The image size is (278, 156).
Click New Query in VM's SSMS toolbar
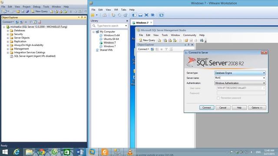click(147, 40)
